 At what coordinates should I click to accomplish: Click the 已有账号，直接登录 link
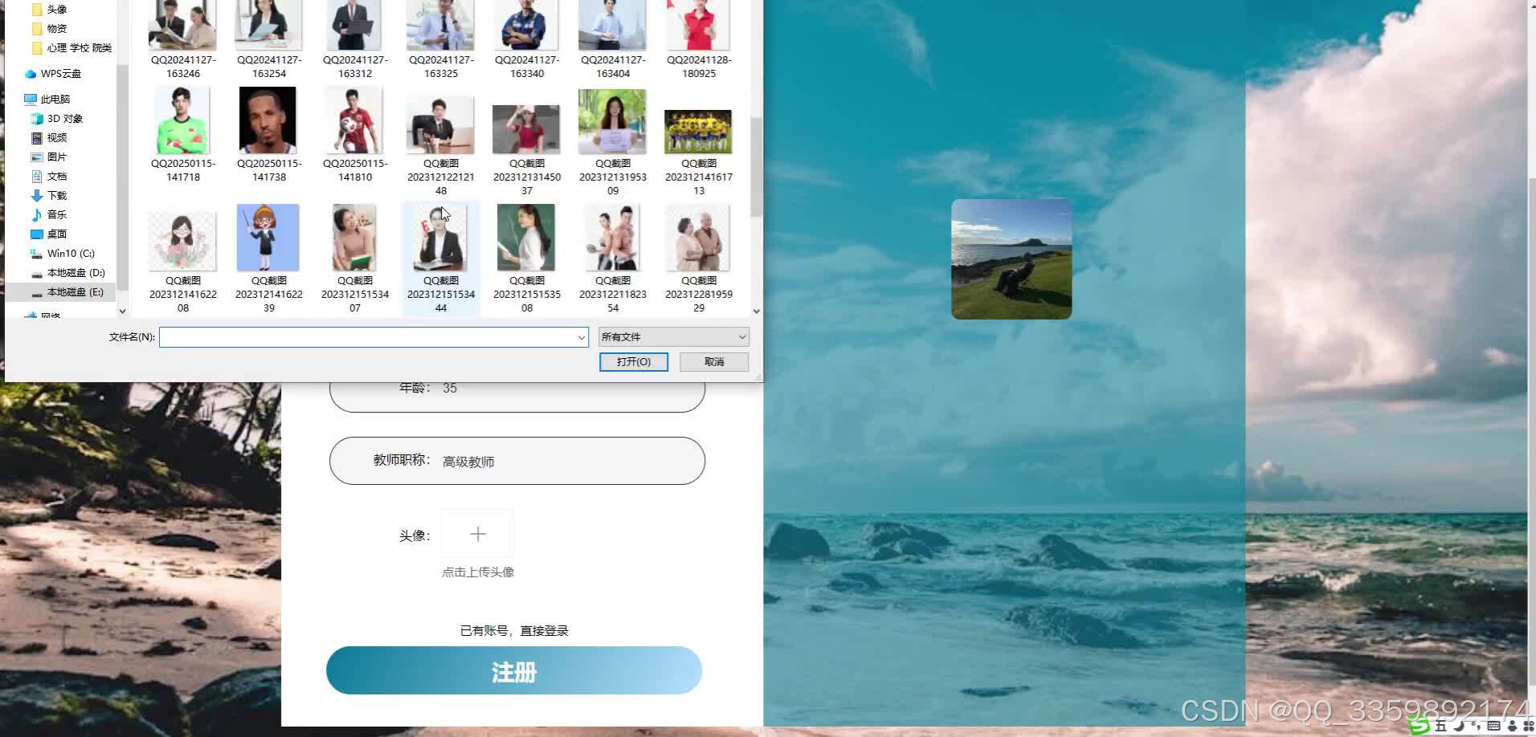click(513, 630)
